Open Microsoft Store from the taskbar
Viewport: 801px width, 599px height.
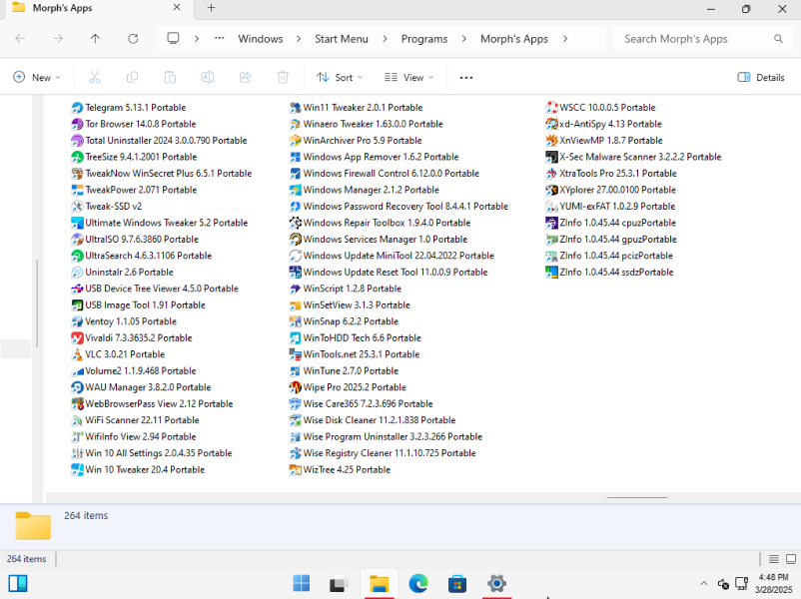tap(457, 583)
